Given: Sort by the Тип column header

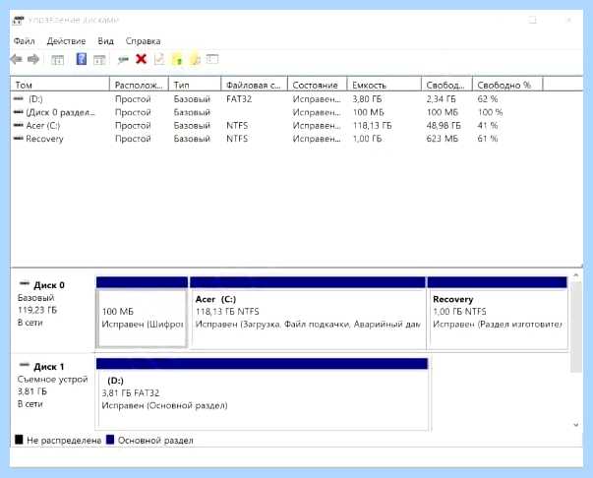Looking at the screenshot, I should click(195, 85).
